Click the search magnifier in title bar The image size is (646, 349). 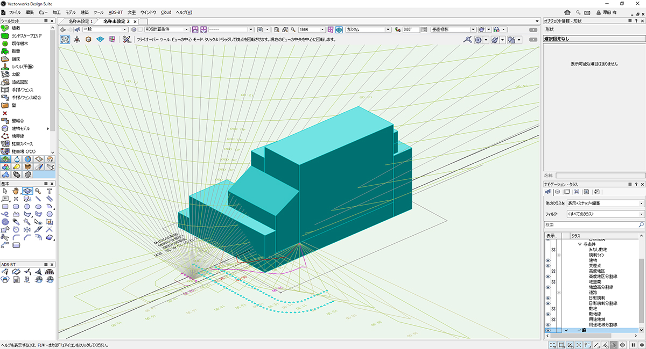[x=578, y=12]
